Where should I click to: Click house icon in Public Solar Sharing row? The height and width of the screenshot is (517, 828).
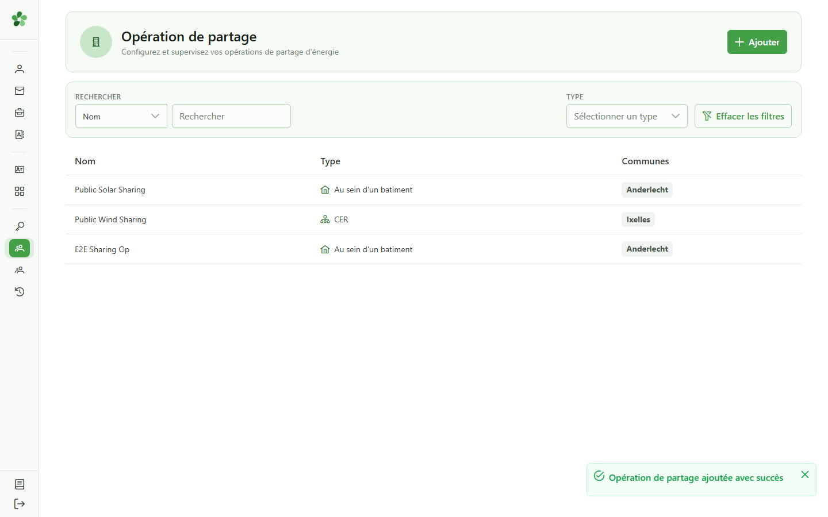[x=325, y=190]
